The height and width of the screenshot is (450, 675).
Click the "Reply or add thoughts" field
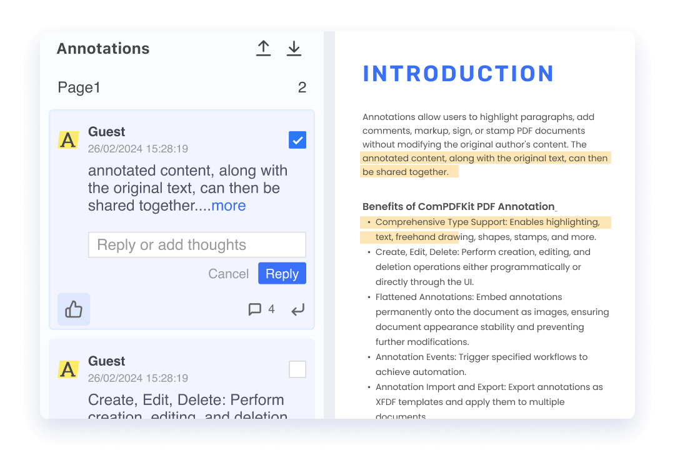point(197,245)
